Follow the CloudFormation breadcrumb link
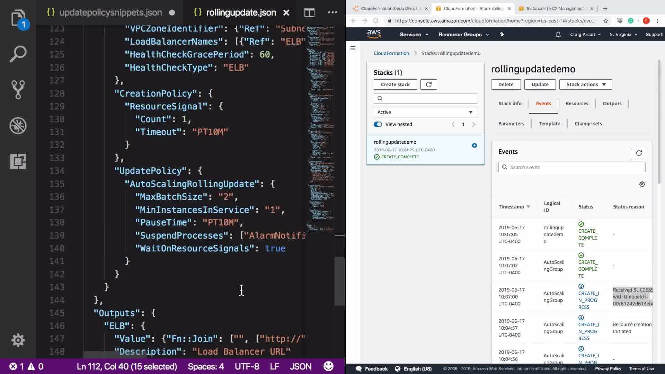The width and height of the screenshot is (665, 374). [391, 53]
